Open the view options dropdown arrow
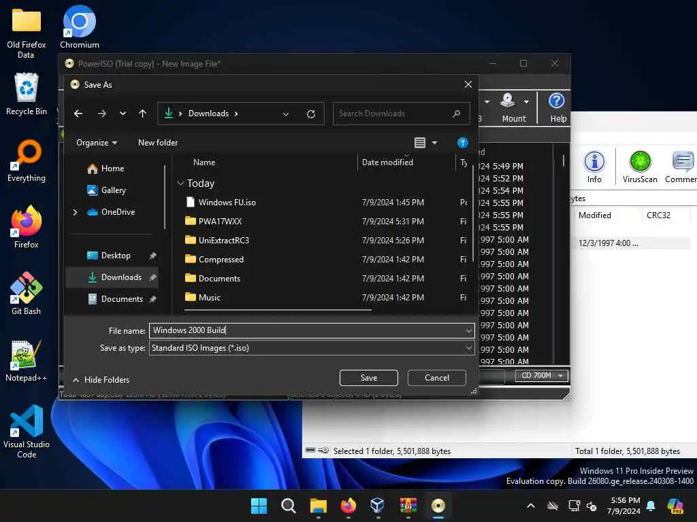The width and height of the screenshot is (697, 522). tap(435, 143)
